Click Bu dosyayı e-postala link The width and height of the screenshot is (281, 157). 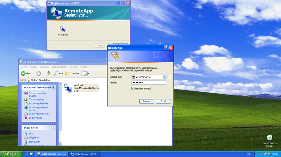point(39,114)
